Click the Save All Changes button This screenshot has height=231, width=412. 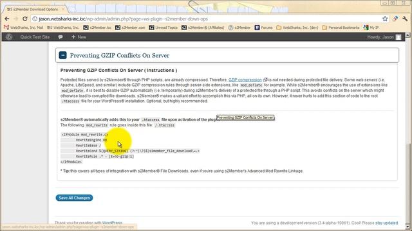tap(74, 198)
